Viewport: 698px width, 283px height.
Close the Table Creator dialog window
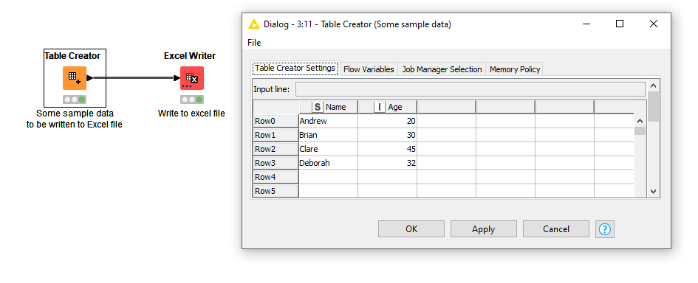654,24
